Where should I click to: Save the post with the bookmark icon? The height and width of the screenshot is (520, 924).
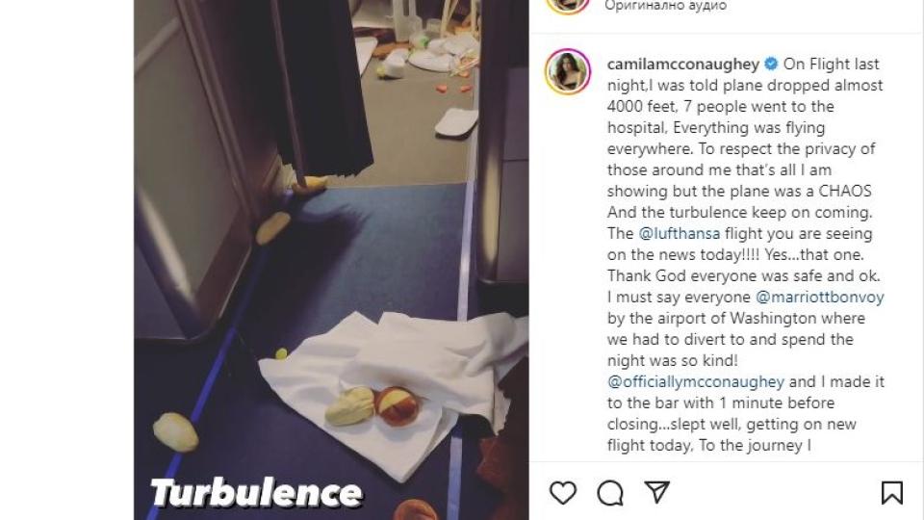(x=891, y=493)
